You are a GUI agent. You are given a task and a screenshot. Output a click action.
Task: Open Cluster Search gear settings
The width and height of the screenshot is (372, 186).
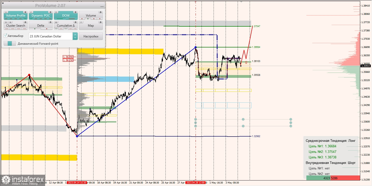coord(25,22)
